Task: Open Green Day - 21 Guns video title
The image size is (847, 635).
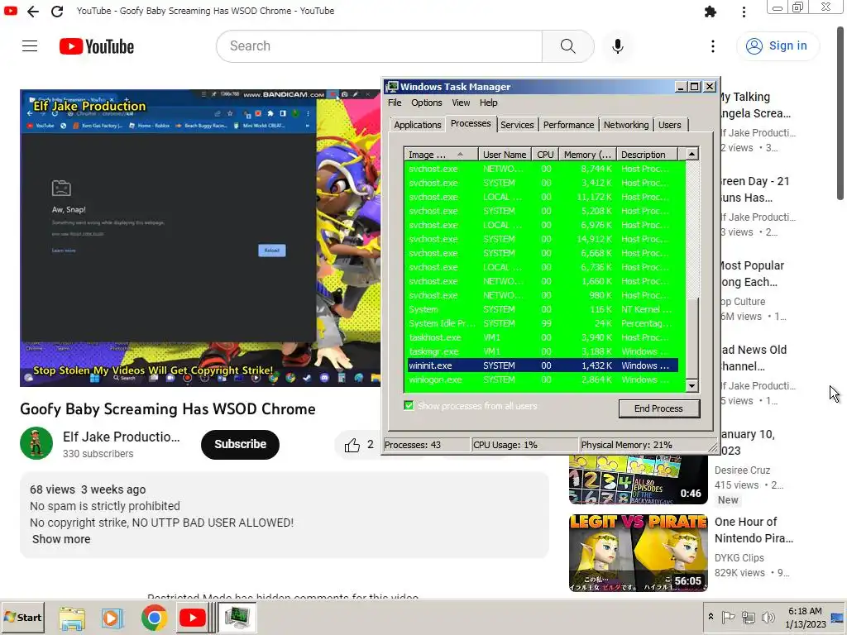Action: 754,189
